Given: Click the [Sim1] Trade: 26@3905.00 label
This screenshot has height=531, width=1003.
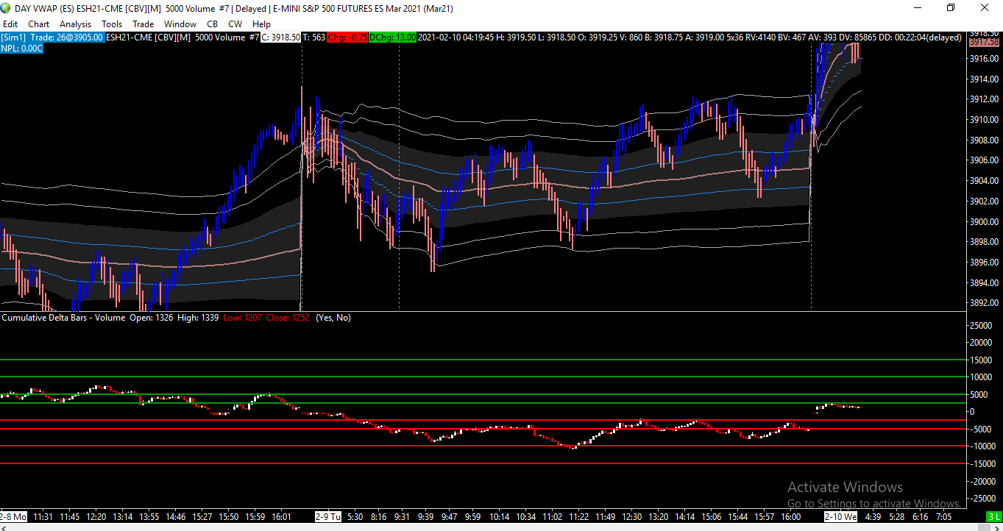Looking at the screenshot, I should (52, 38).
